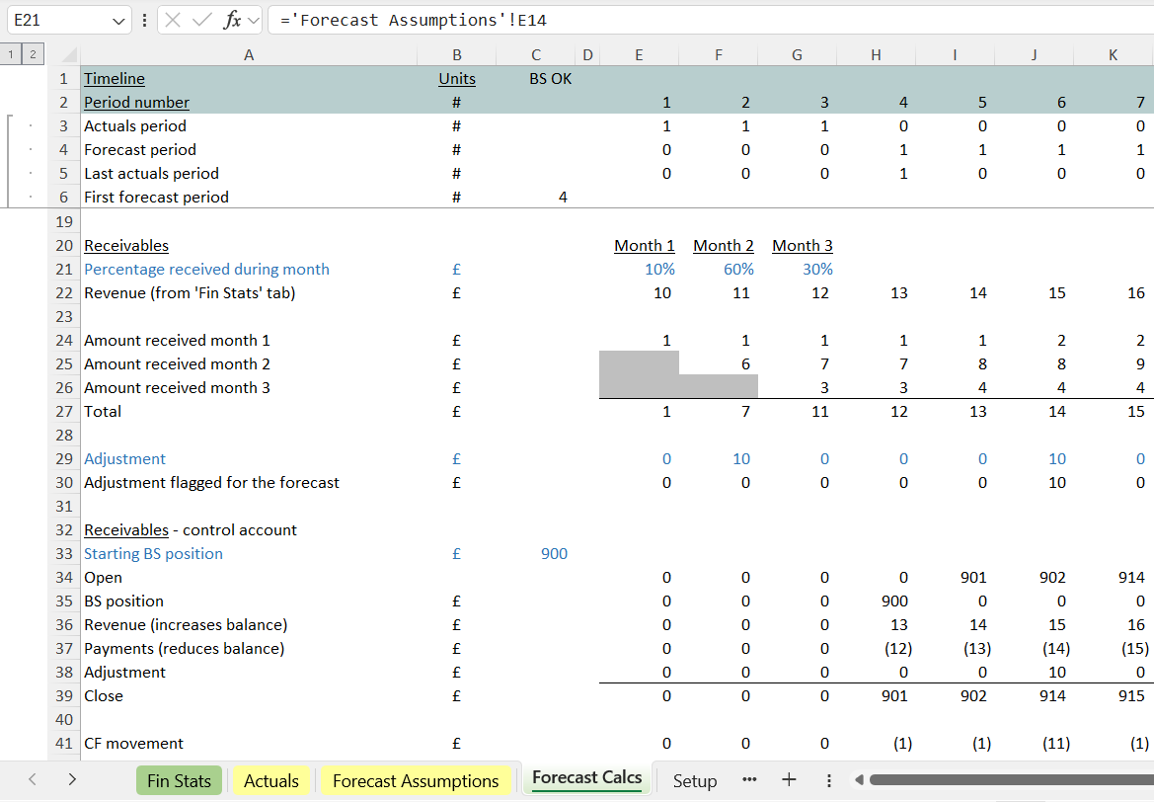
Task: Select the Starting BS position value 900
Action: coord(554,554)
